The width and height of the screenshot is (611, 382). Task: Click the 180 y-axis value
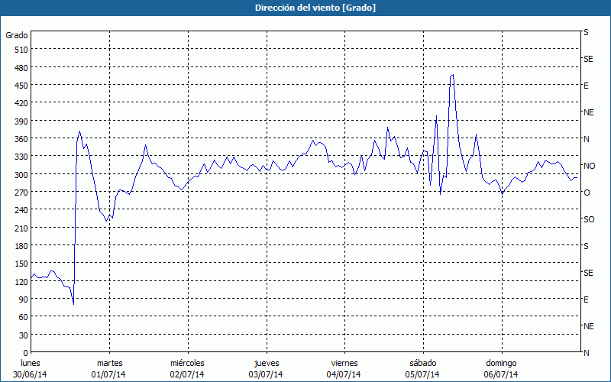click(21, 246)
